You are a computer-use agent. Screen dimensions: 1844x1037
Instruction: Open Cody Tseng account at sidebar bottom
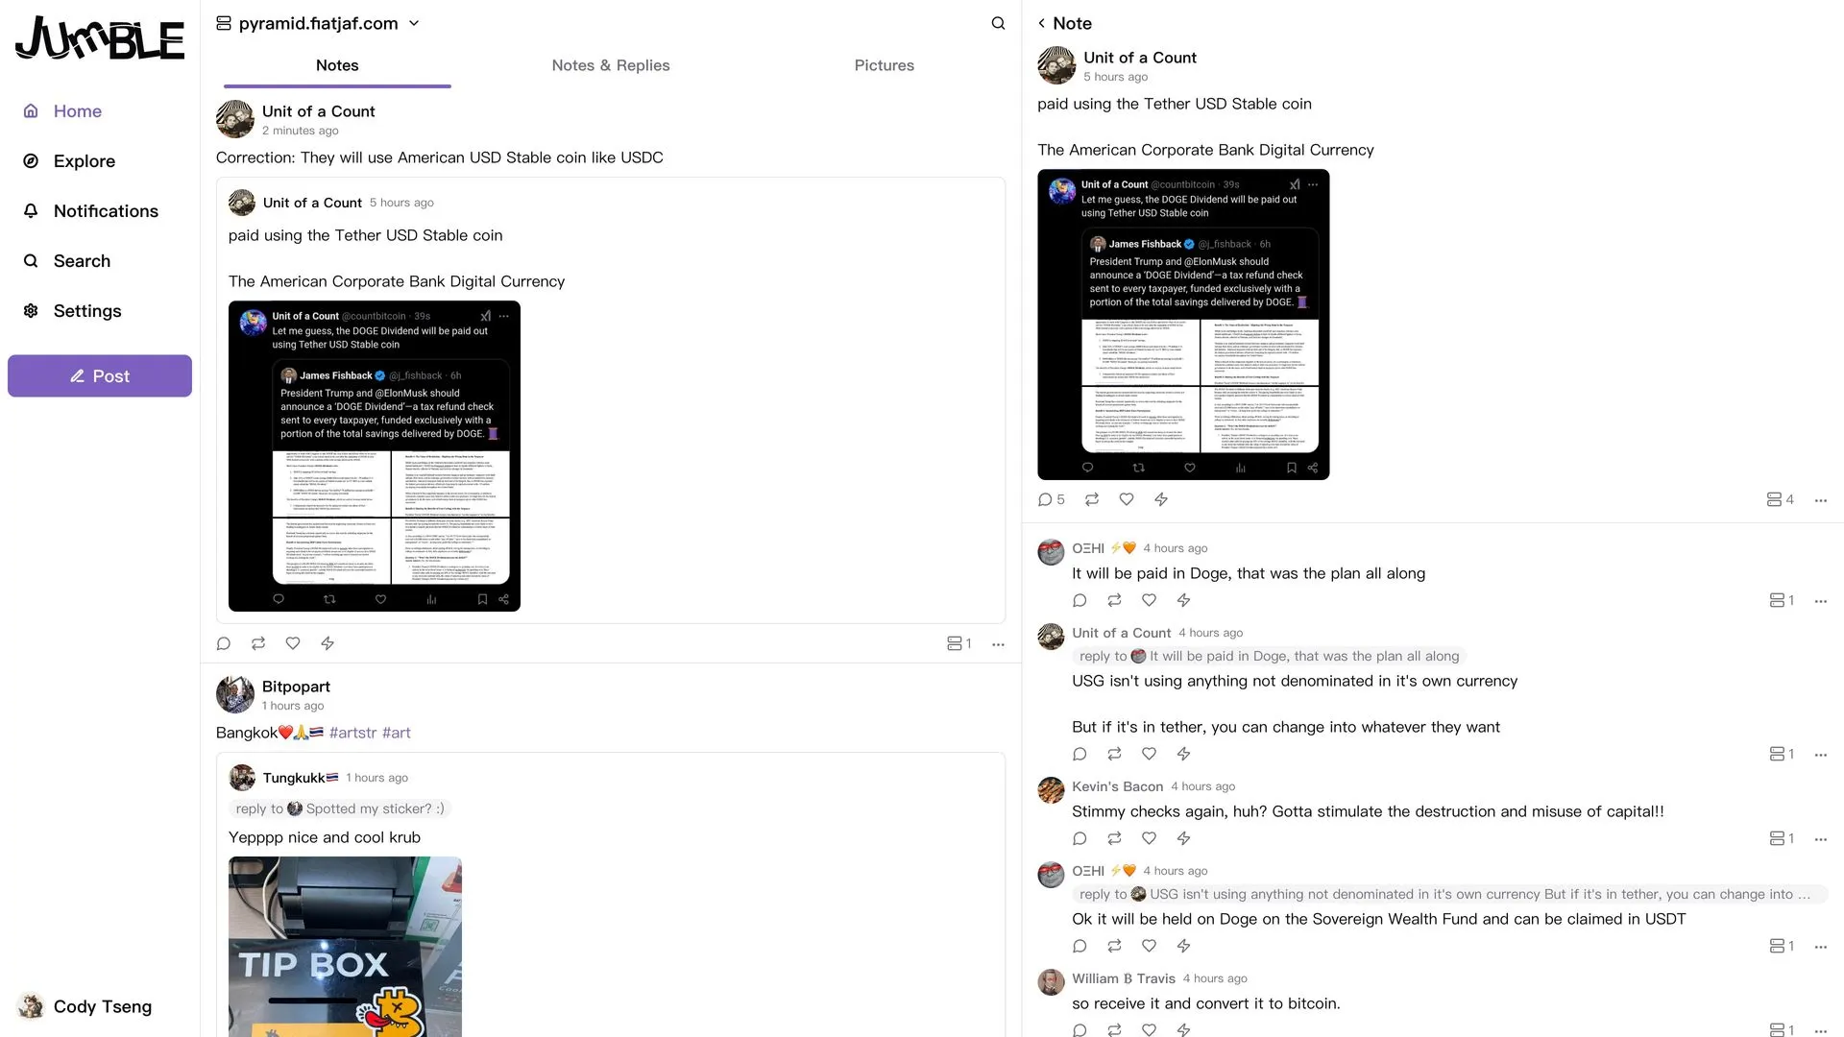coord(86,1006)
